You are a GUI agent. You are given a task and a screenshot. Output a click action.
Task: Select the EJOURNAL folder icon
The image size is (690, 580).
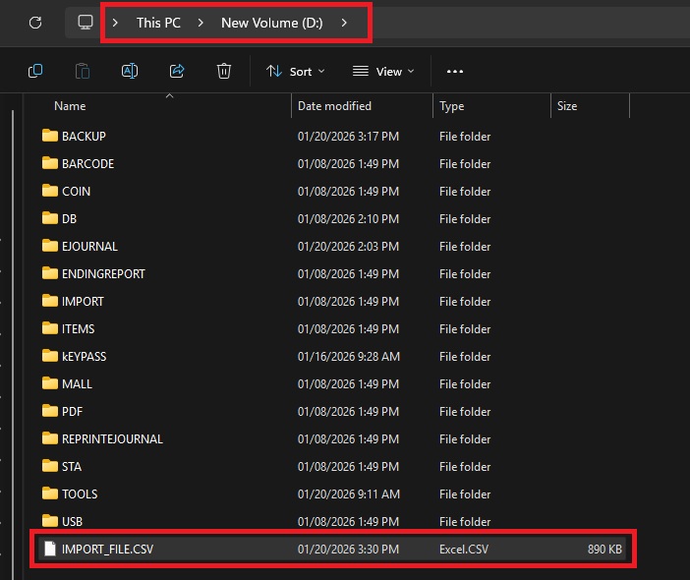[x=50, y=247]
